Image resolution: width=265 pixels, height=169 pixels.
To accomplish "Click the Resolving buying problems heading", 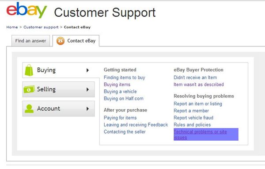I will [204, 96].
